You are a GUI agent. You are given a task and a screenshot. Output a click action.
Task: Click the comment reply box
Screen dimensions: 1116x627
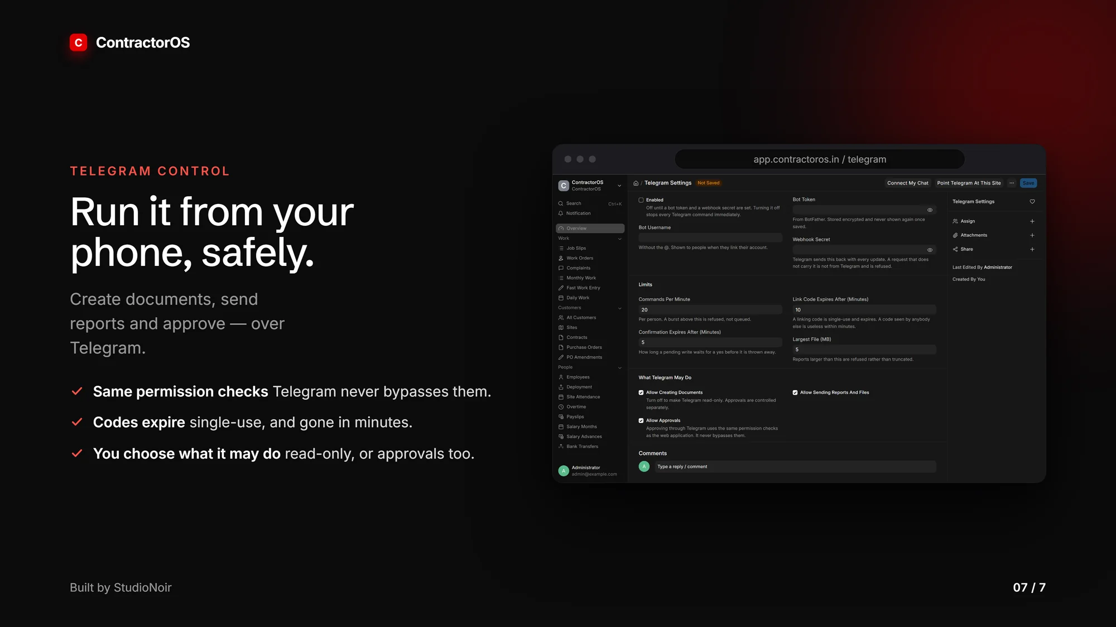click(795, 466)
